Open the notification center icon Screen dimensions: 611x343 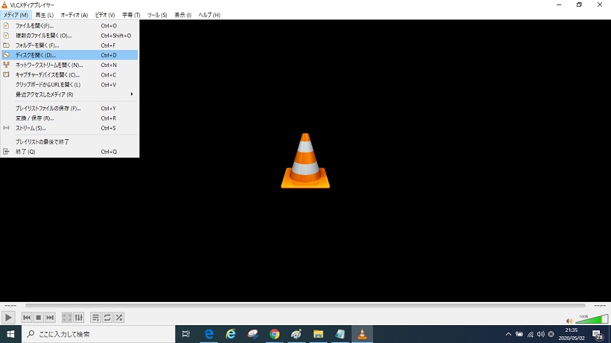(598, 334)
